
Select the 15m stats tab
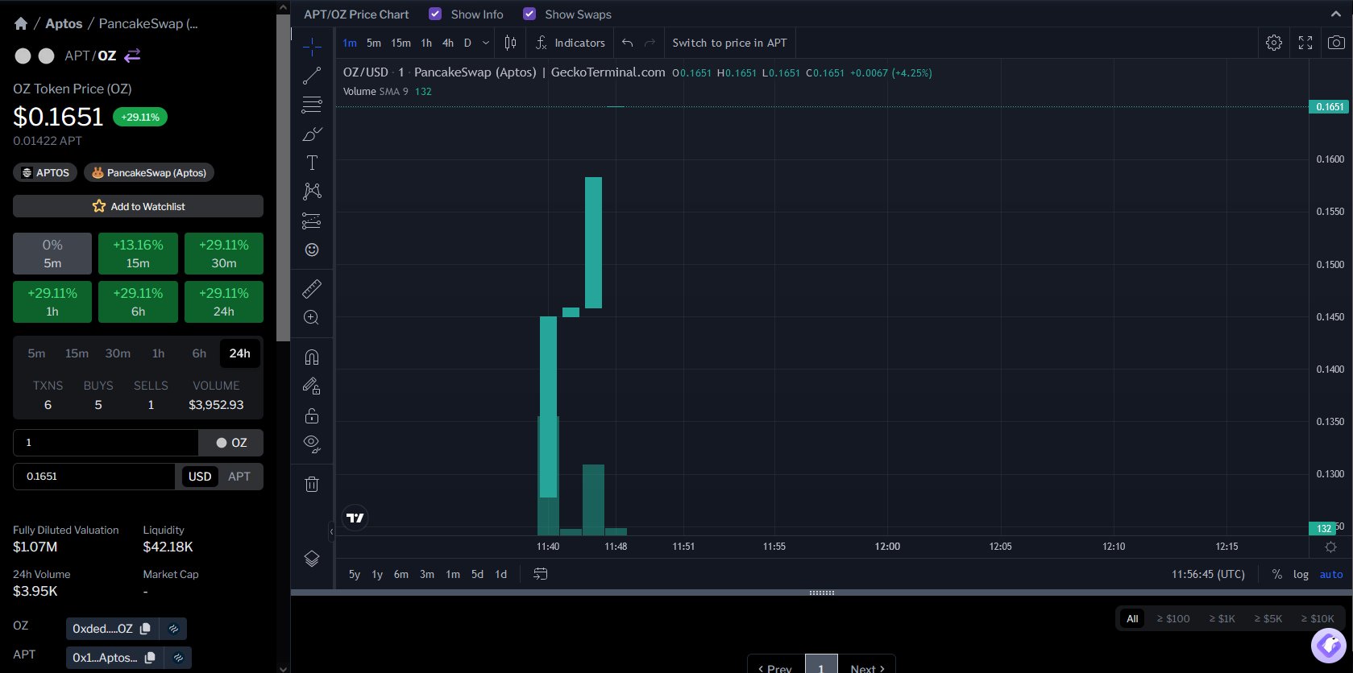(x=77, y=353)
